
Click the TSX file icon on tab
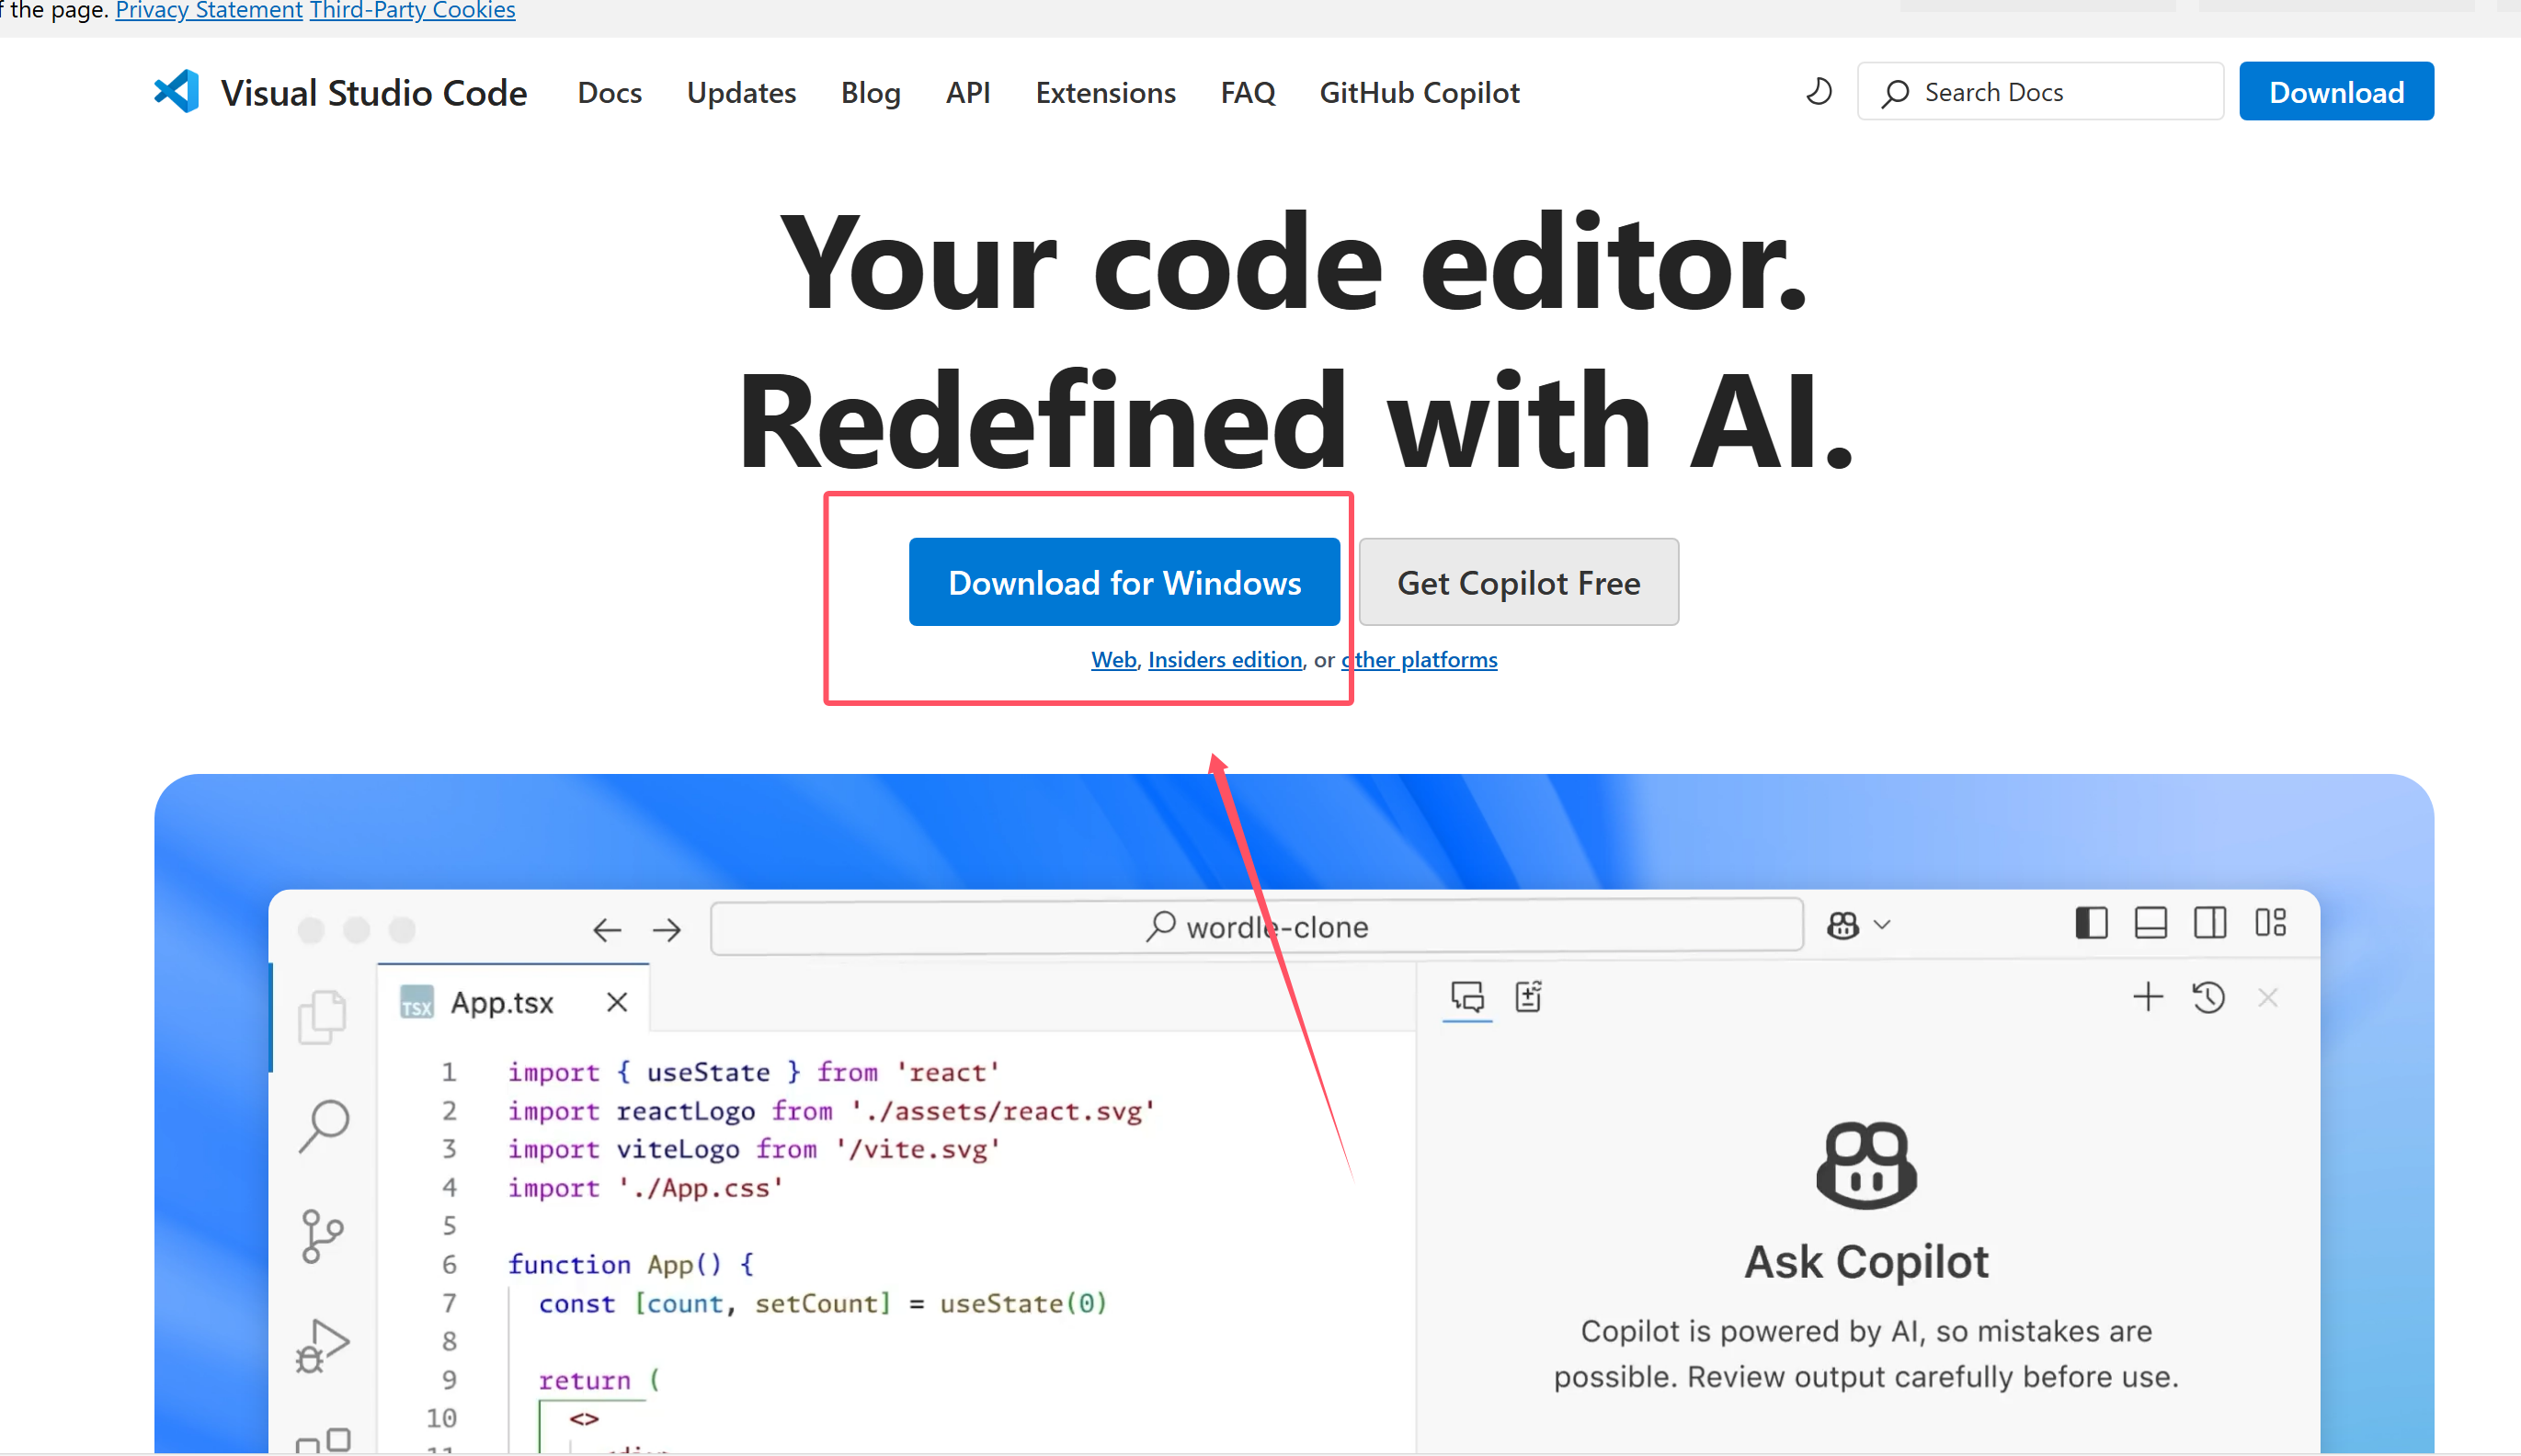coord(417,1002)
